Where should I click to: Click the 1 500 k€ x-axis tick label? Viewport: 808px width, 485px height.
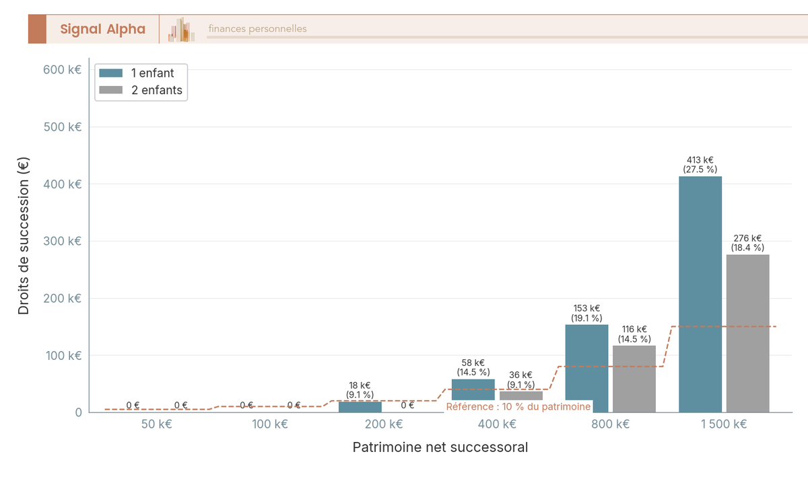[724, 424]
